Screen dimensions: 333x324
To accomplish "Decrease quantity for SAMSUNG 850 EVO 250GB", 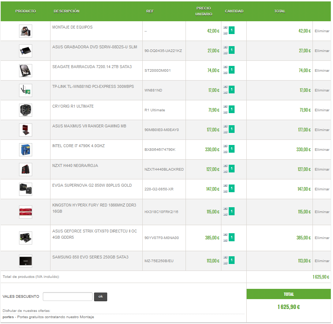I will click(x=225, y=263).
